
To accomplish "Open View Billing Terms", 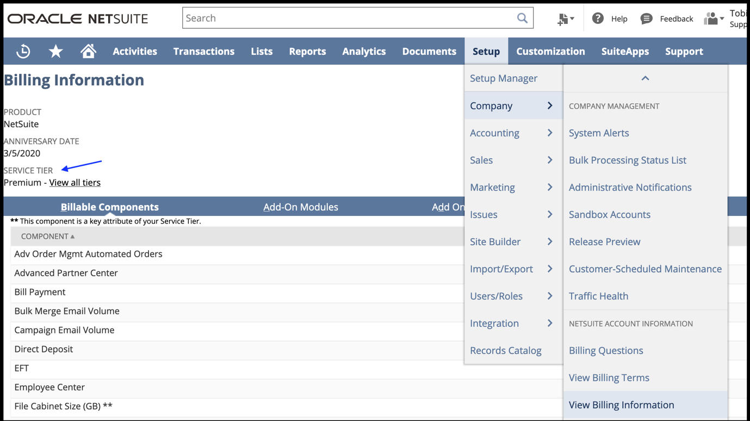I will point(609,377).
